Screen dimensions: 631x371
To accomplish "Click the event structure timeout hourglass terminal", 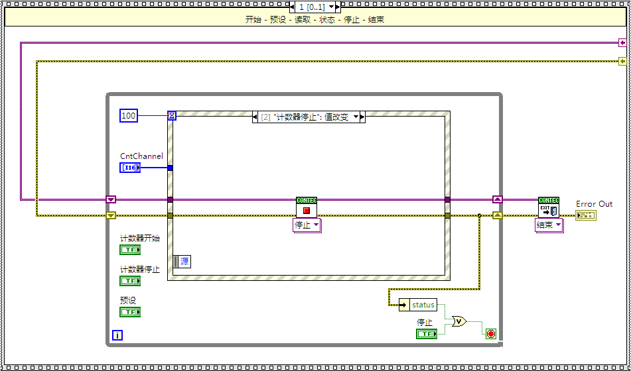I will [172, 115].
